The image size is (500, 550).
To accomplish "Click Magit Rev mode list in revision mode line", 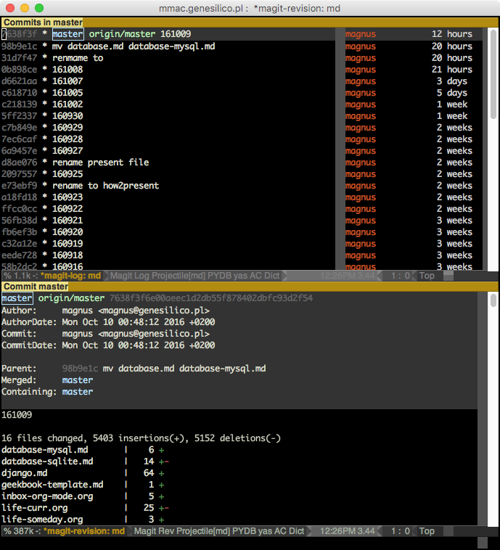I will point(219,531).
